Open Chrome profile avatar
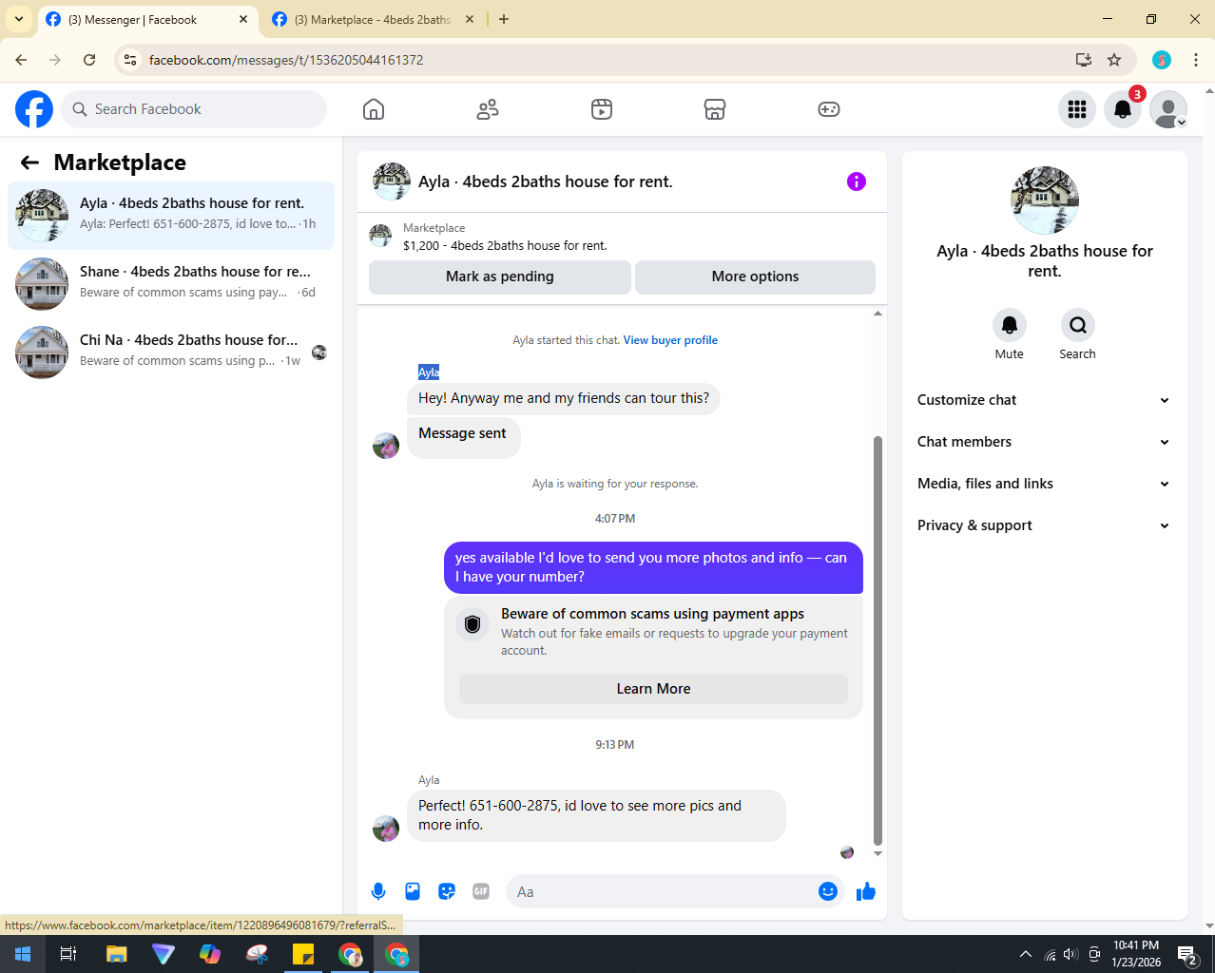 [x=1162, y=60]
